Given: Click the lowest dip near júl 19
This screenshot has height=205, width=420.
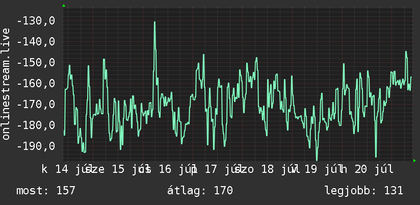Looking at the screenshot, I should [317, 159].
